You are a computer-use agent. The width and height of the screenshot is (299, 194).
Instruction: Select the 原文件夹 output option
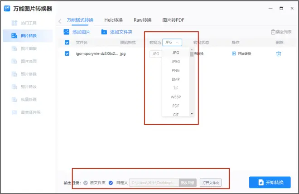[86, 183]
